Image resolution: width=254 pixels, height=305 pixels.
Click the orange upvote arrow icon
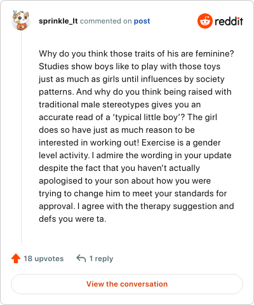pyautogui.click(x=16, y=259)
